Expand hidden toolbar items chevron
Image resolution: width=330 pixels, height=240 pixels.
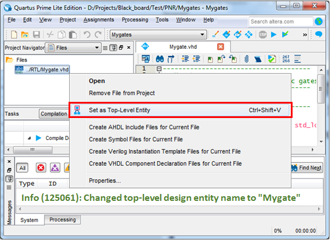305,35
